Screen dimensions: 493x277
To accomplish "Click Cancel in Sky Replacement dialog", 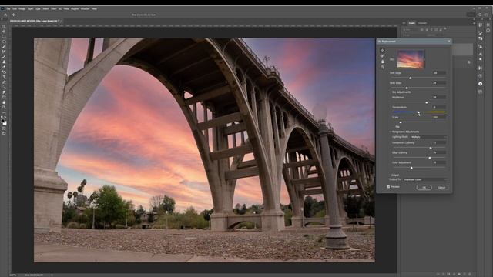I will coord(441,188).
